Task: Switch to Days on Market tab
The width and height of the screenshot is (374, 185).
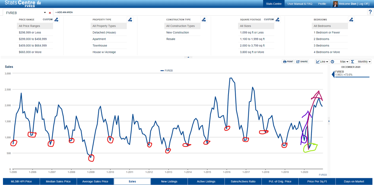Action: [x=354, y=181]
